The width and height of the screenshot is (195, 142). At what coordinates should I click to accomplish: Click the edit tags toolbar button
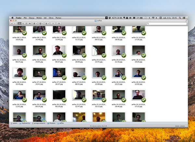(x=59, y=24)
